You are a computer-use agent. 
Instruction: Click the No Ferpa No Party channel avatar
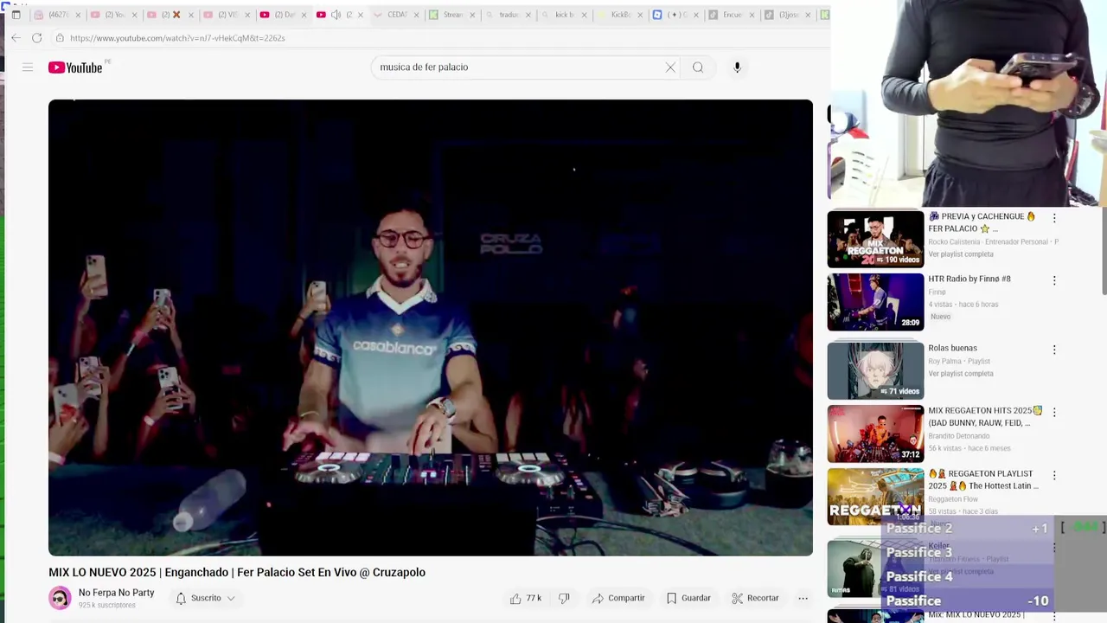pos(60,598)
